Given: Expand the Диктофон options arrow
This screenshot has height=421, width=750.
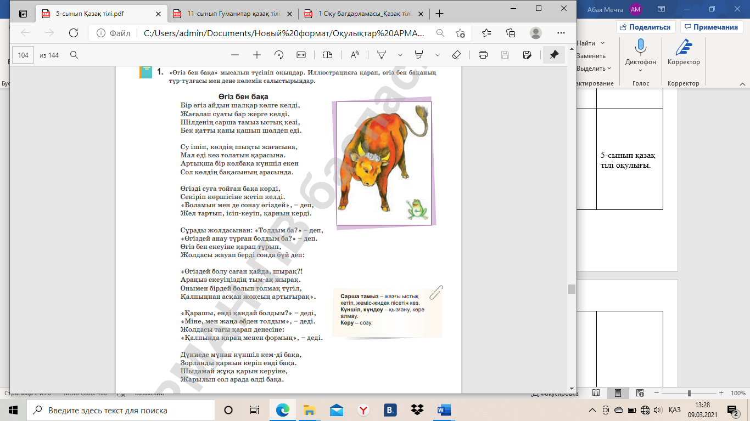Looking at the screenshot, I should [640, 70].
